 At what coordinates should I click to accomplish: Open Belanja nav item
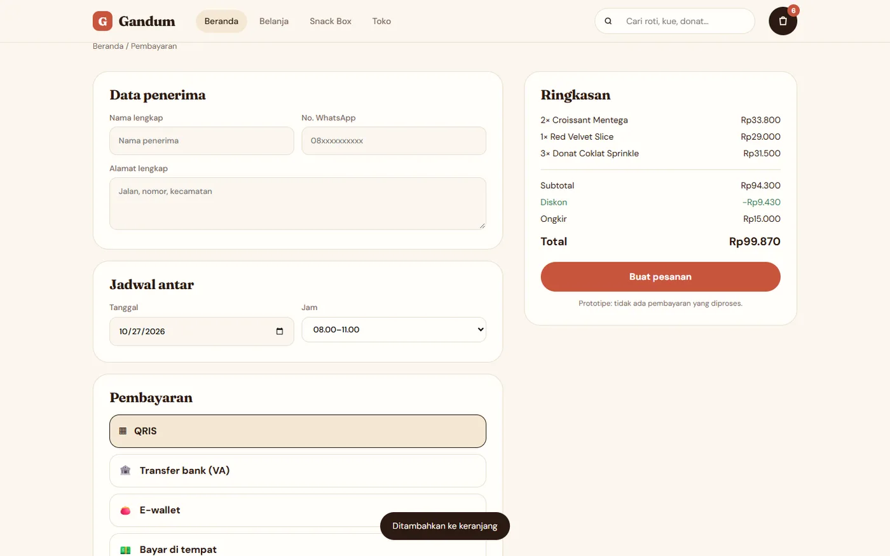pos(274,21)
